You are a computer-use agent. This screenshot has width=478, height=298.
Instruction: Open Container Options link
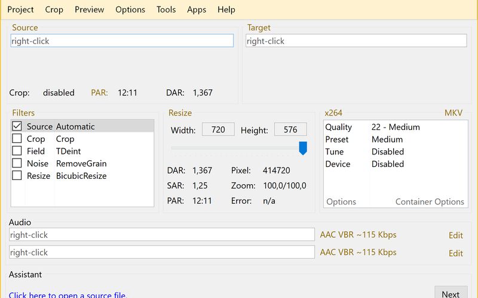430,202
